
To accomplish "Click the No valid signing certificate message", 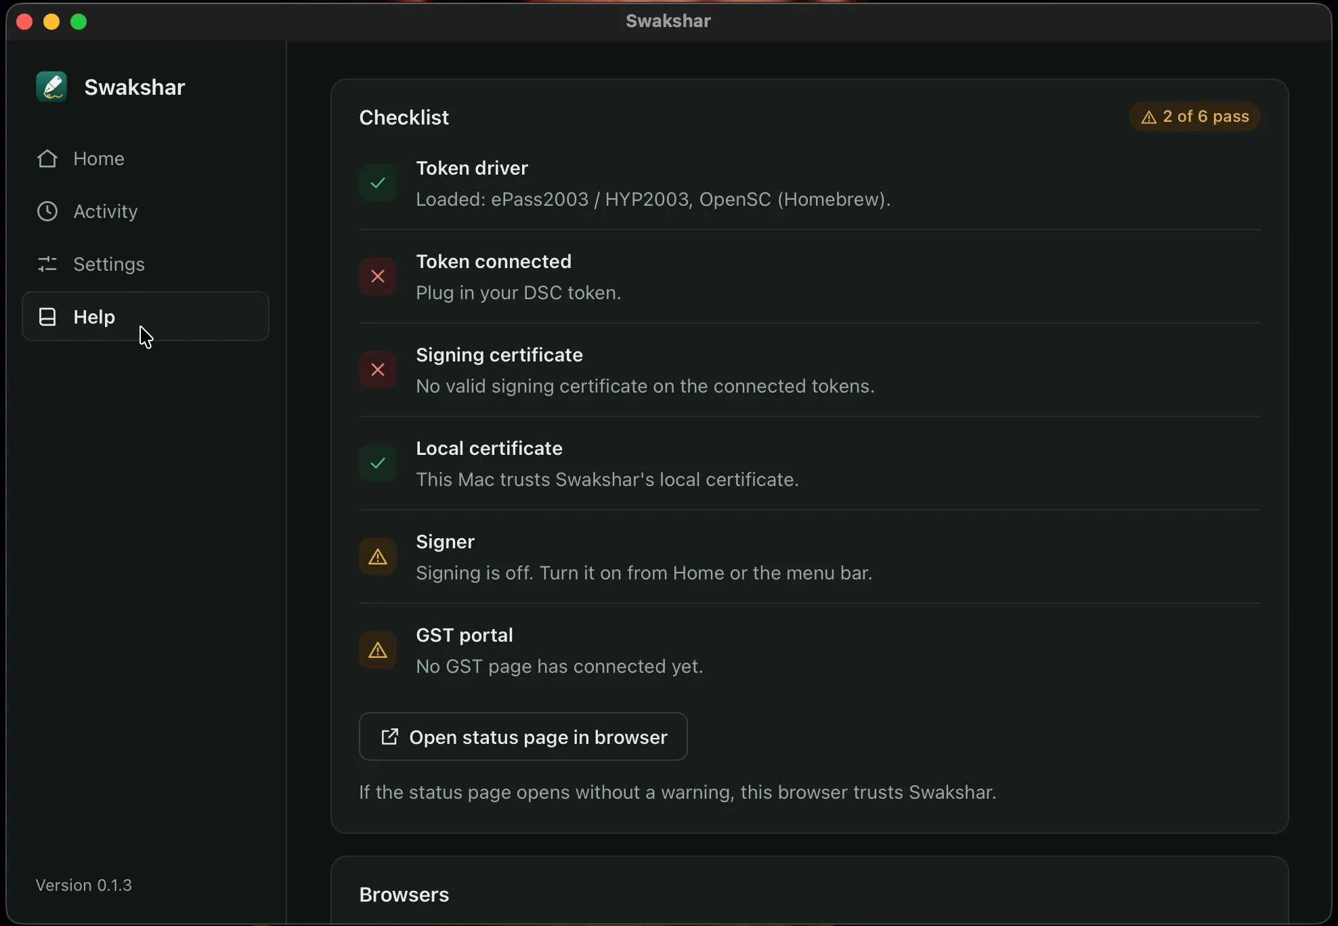I will coord(645,386).
